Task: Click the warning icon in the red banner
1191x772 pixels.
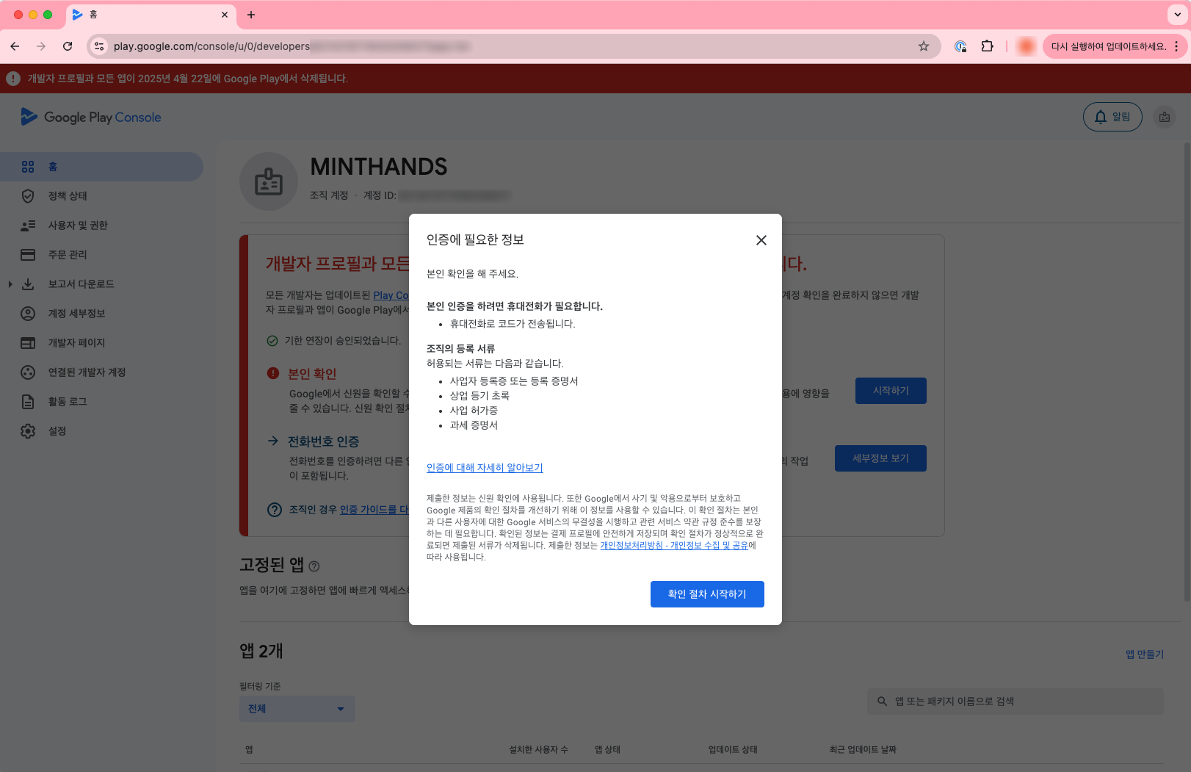Action: pyautogui.click(x=13, y=79)
